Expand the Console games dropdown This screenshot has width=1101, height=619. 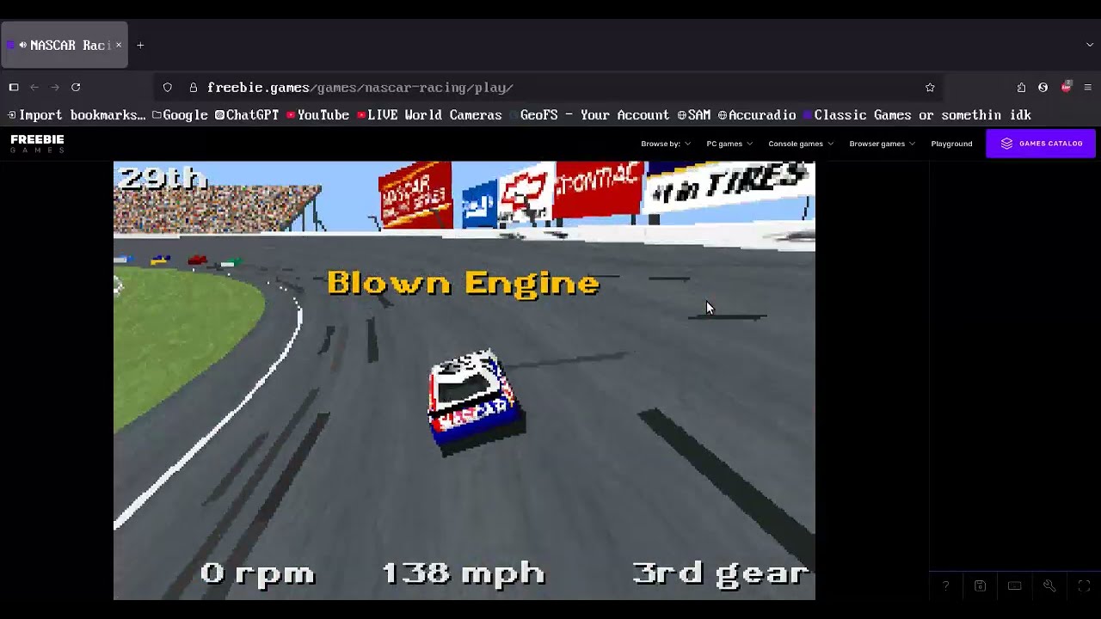(801, 144)
